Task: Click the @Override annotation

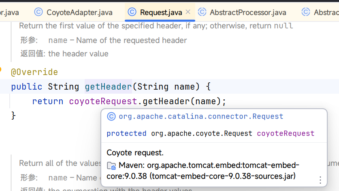Action: 34,72
